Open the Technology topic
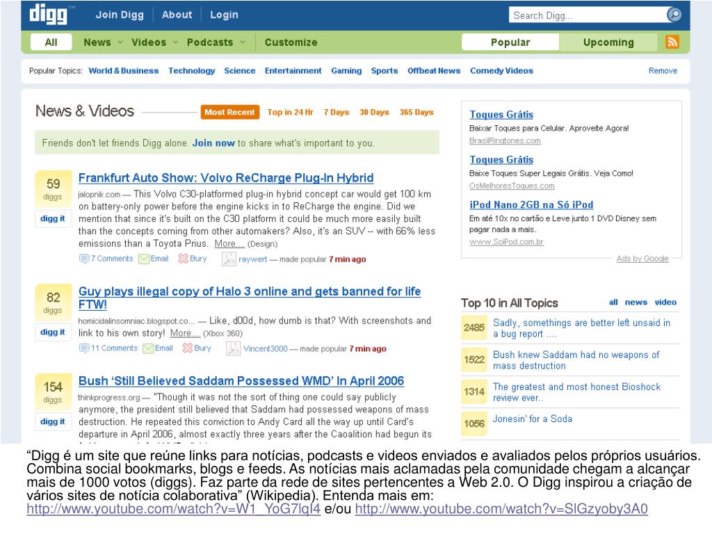The width and height of the screenshot is (712, 534). click(x=192, y=71)
